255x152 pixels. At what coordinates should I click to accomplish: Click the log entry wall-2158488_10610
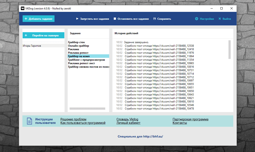pyautogui.click(x=155, y=102)
